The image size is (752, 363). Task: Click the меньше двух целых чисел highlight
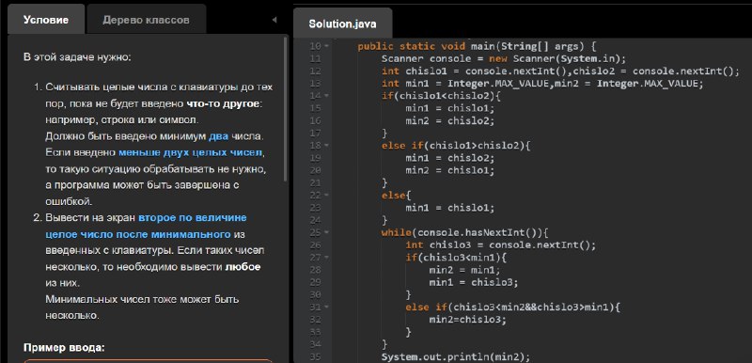(x=191, y=153)
